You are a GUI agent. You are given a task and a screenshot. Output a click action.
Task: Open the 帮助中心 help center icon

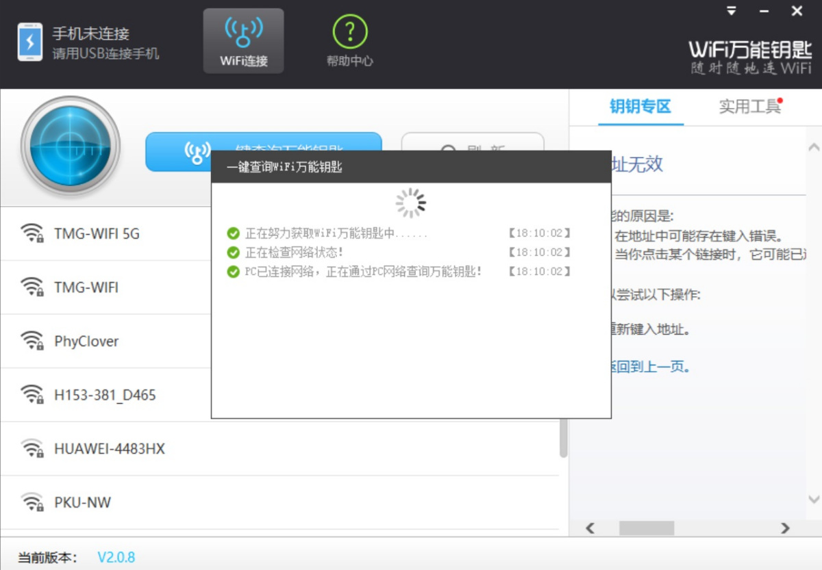coord(349,41)
